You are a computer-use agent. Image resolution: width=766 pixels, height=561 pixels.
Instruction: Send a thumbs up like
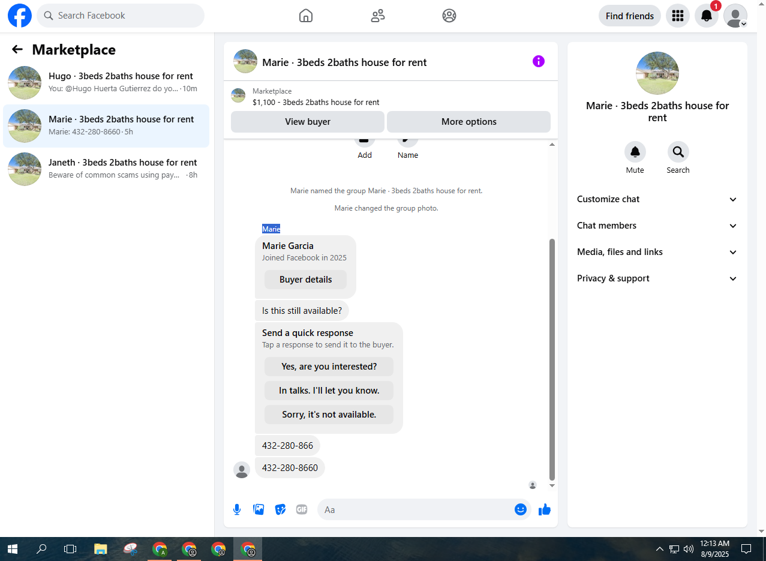tap(545, 509)
